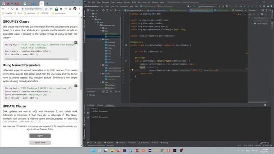Open the editor tabs overflow dropdown
This screenshot has height=154, width=274.
coord(245,10)
